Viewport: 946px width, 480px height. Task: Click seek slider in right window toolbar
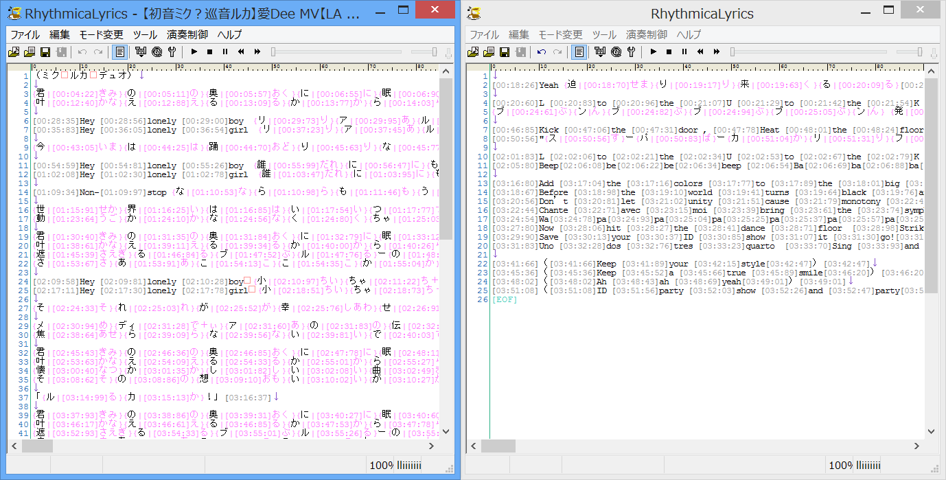pyautogui.click(x=808, y=52)
